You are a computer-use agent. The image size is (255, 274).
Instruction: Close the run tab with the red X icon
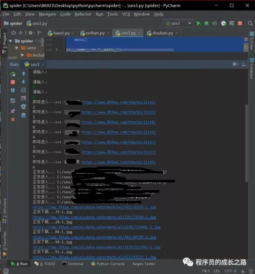coord(13,119)
